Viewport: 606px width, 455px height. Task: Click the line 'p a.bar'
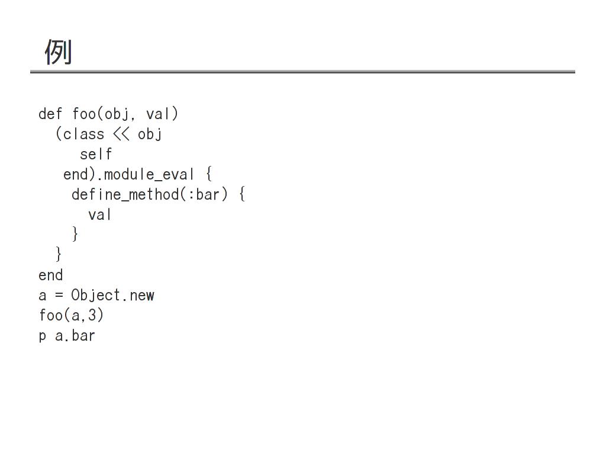click(x=66, y=336)
